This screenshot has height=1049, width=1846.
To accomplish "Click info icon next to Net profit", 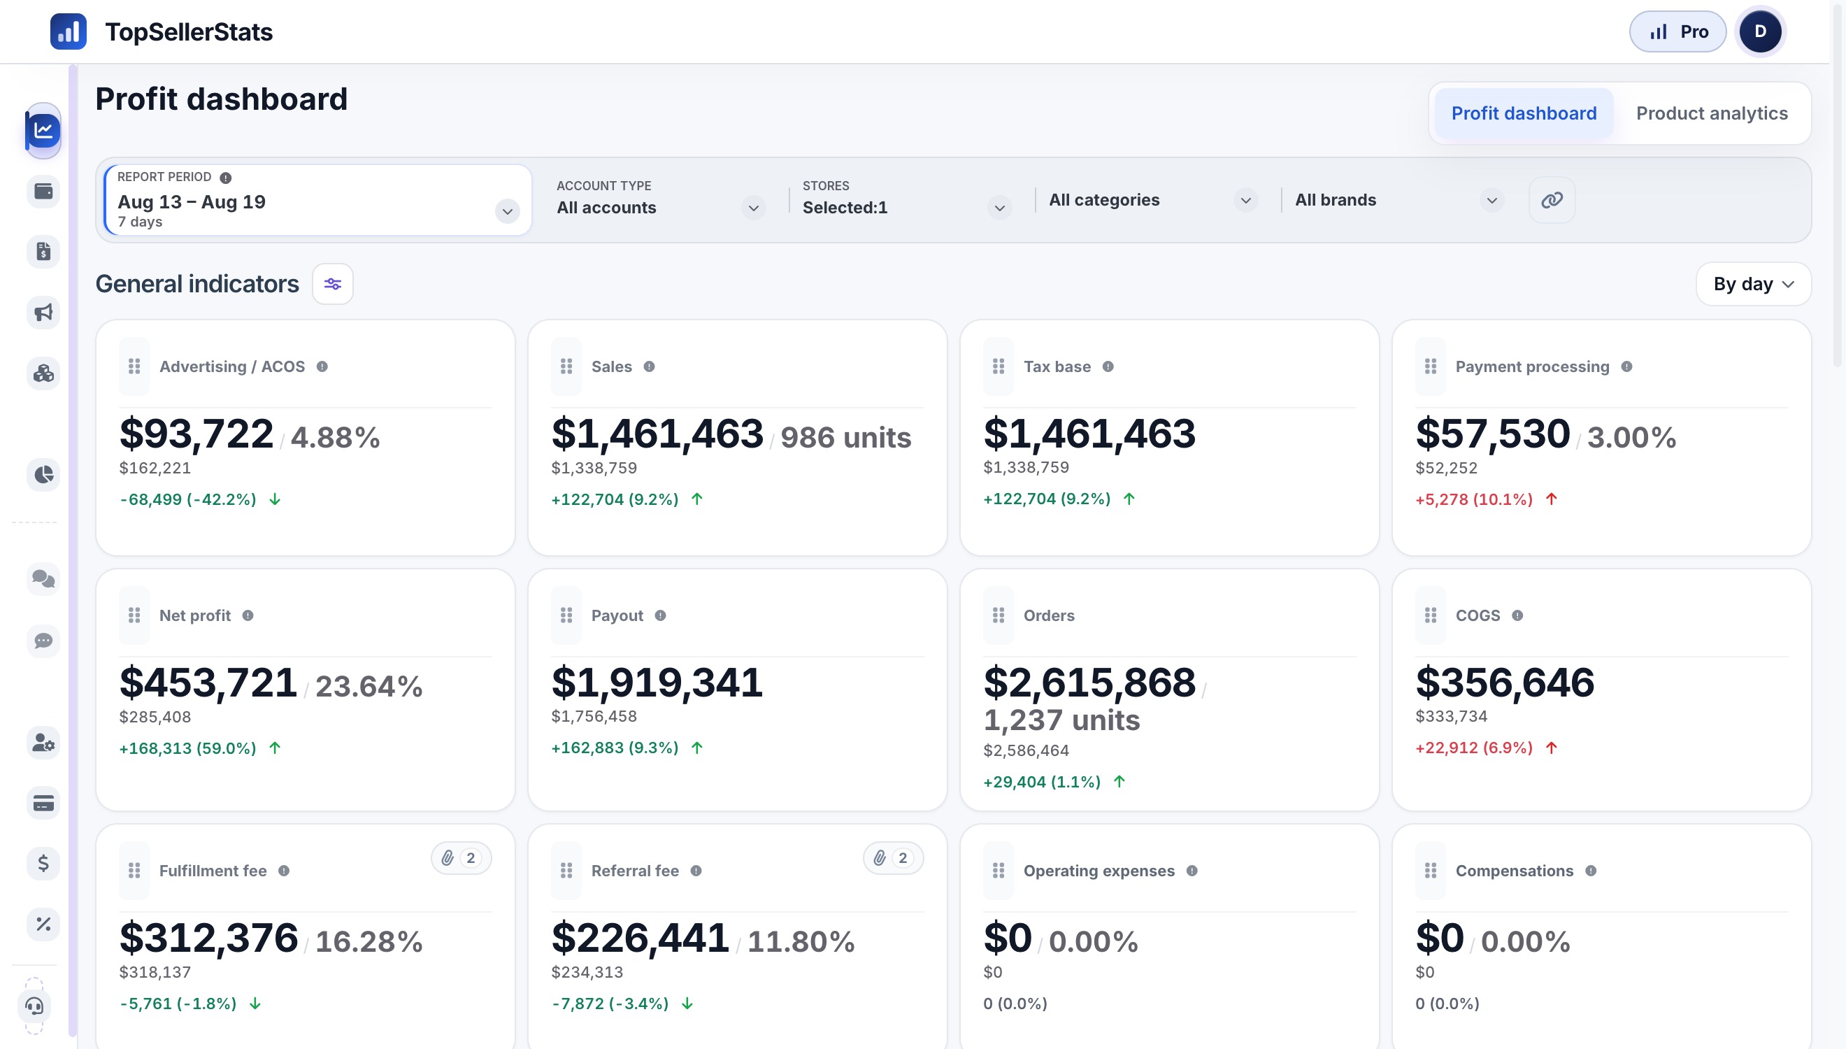I will [x=248, y=615].
